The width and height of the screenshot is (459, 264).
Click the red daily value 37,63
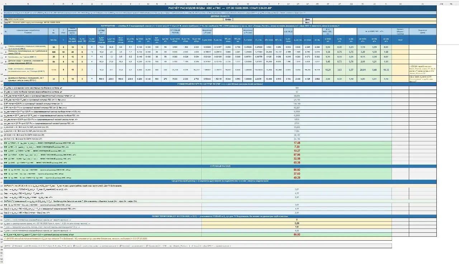click(297, 174)
